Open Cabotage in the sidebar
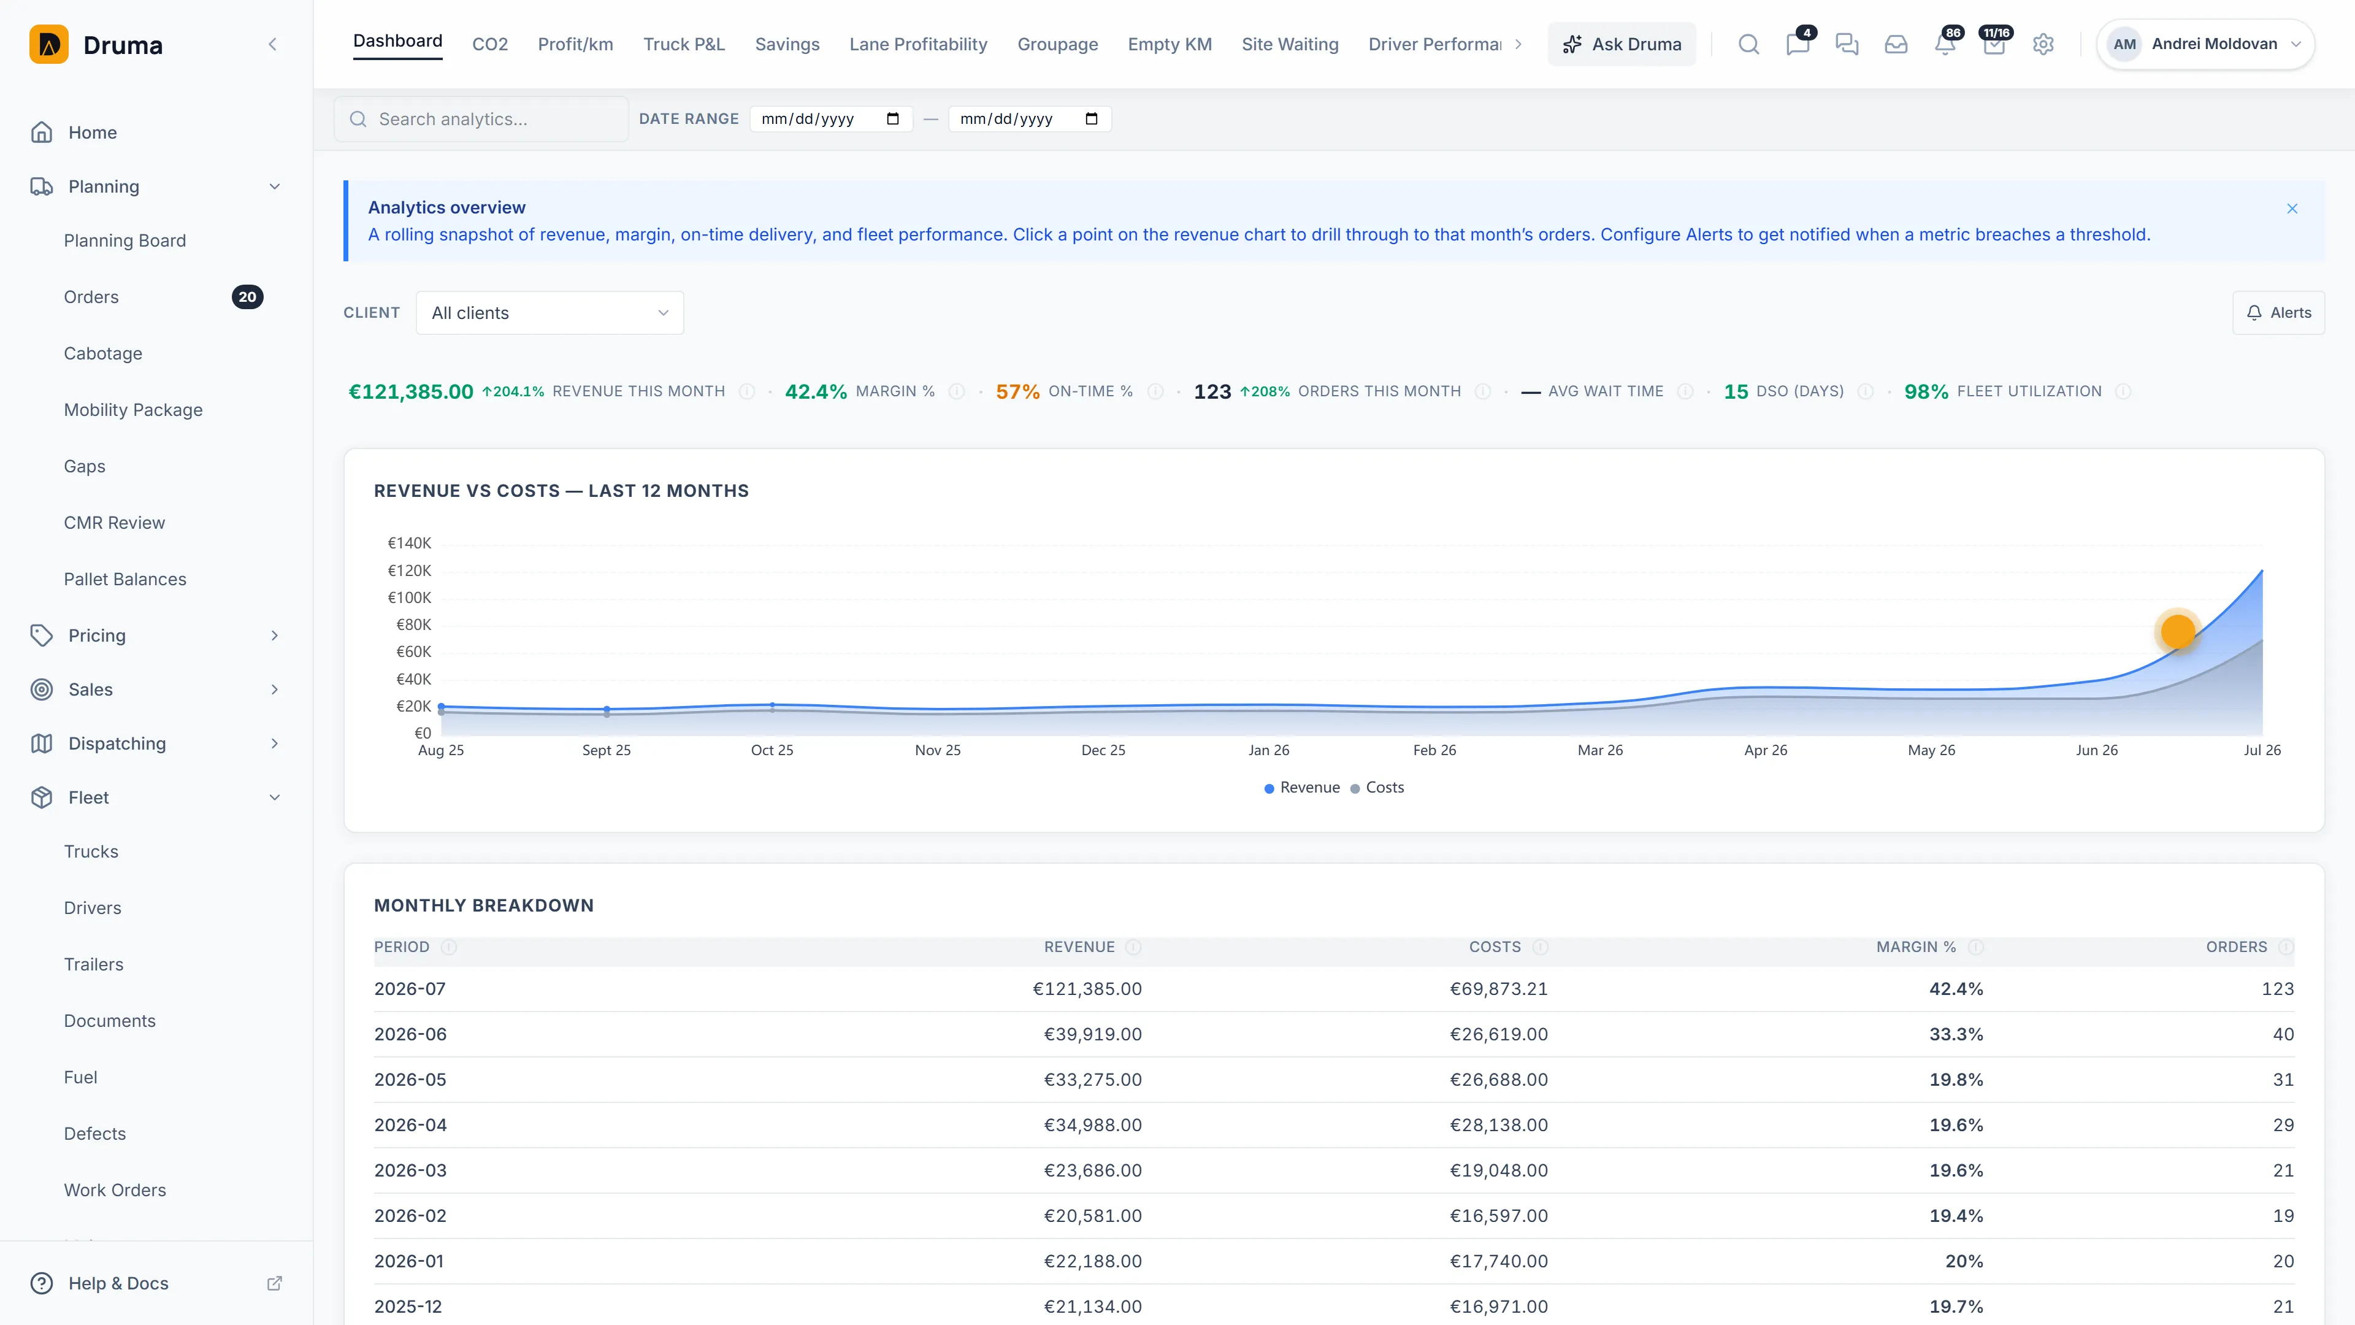 click(x=102, y=354)
